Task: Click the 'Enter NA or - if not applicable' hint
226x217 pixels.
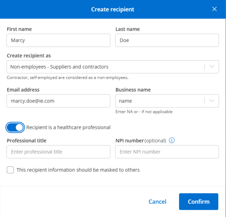Action: tap(144, 112)
